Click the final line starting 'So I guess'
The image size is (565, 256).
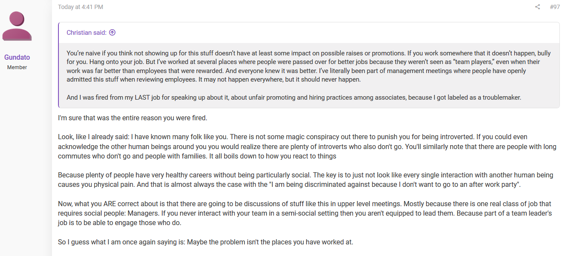tap(205, 242)
